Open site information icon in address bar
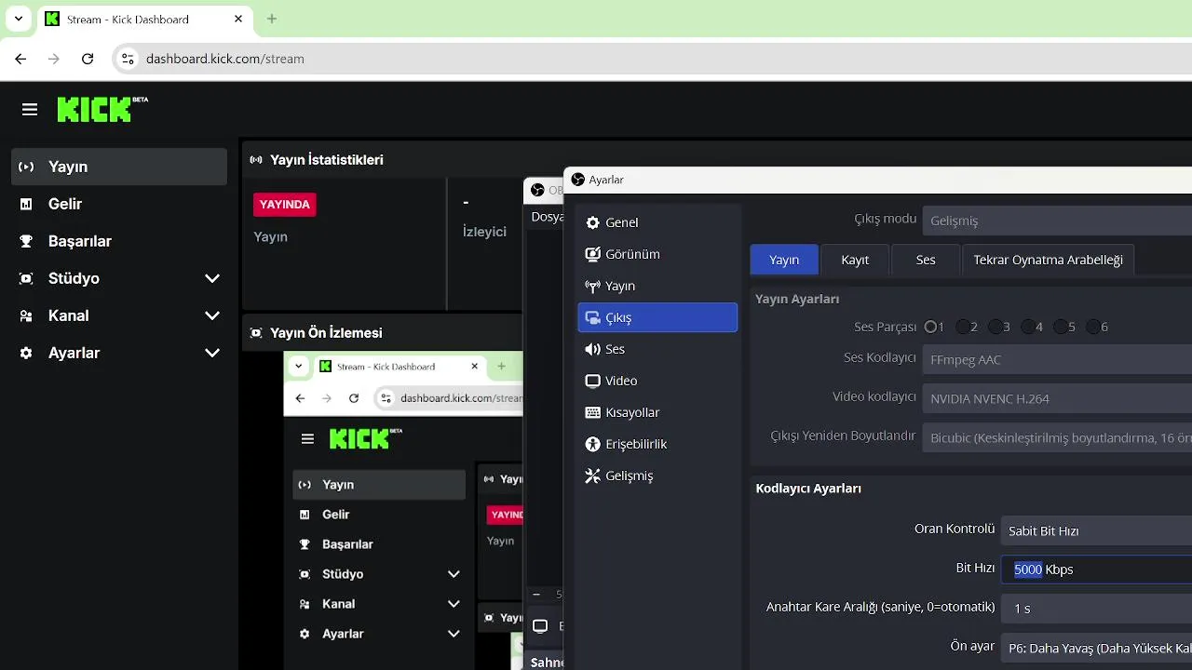Viewport: 1192px width, 670px height. (129, 59)
